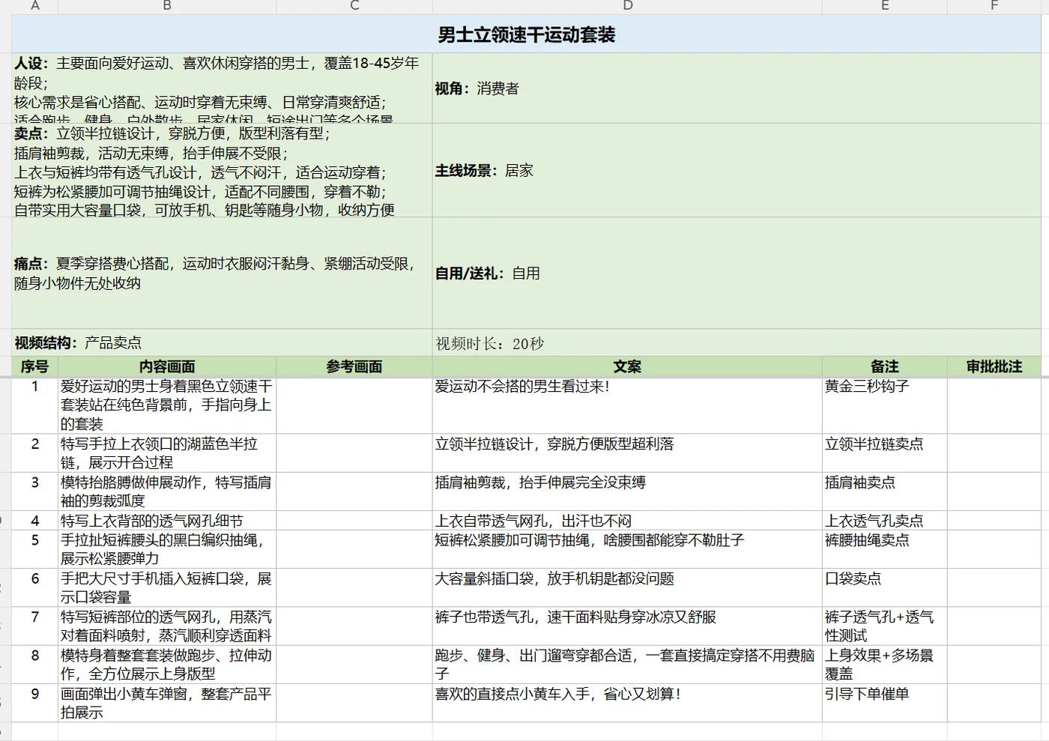The width and height of the screenshot is (1049, 741).
Task: Select the note "黄金三秒钩子"
Action: (867, 387)
